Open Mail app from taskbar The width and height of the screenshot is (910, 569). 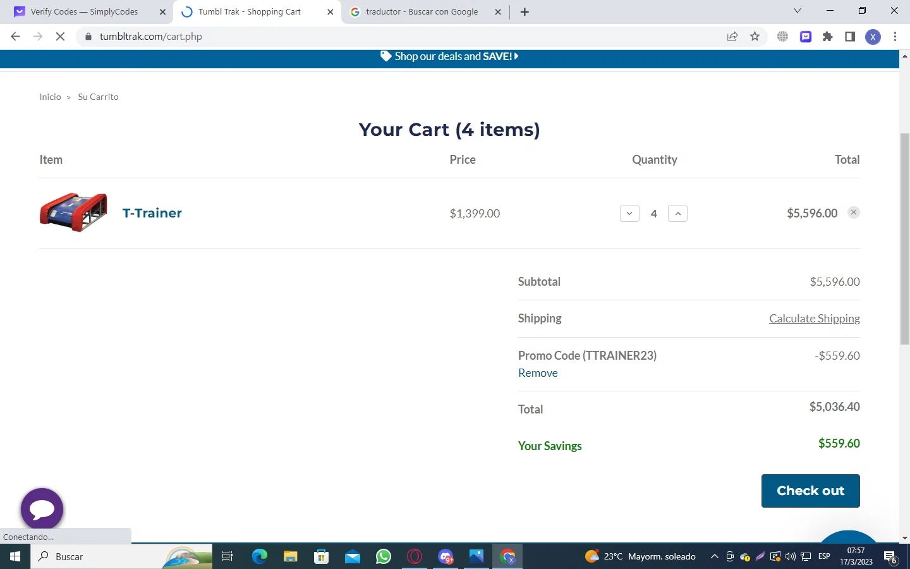tap(353, 556)
